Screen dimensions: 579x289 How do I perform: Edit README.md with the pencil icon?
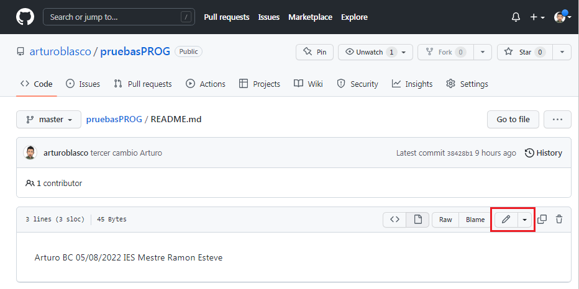pyautogui.click(x=506, y=220)
